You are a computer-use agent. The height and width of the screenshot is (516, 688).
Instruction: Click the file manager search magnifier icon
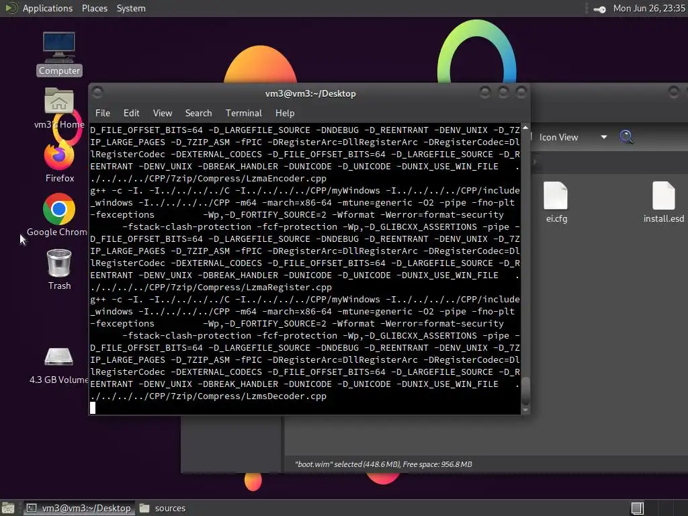pos(626,137)
